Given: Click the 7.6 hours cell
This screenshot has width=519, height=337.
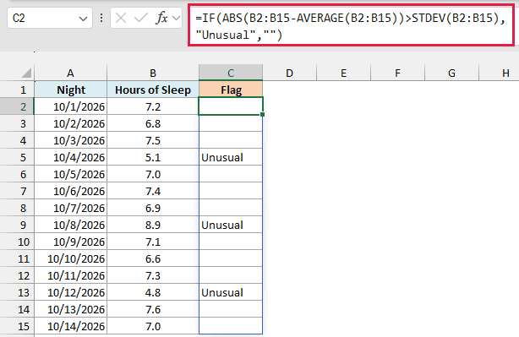Looking at the screenshot, I should coord(153,309).
